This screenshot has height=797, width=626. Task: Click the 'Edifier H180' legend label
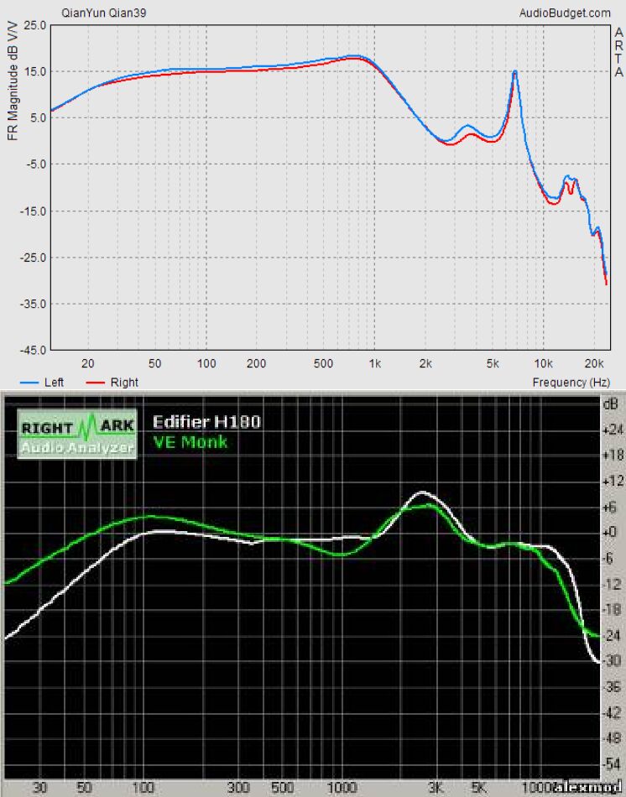[206, 422]
